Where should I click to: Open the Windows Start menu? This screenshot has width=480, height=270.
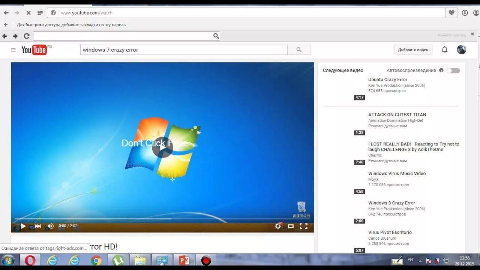(8, 261)
